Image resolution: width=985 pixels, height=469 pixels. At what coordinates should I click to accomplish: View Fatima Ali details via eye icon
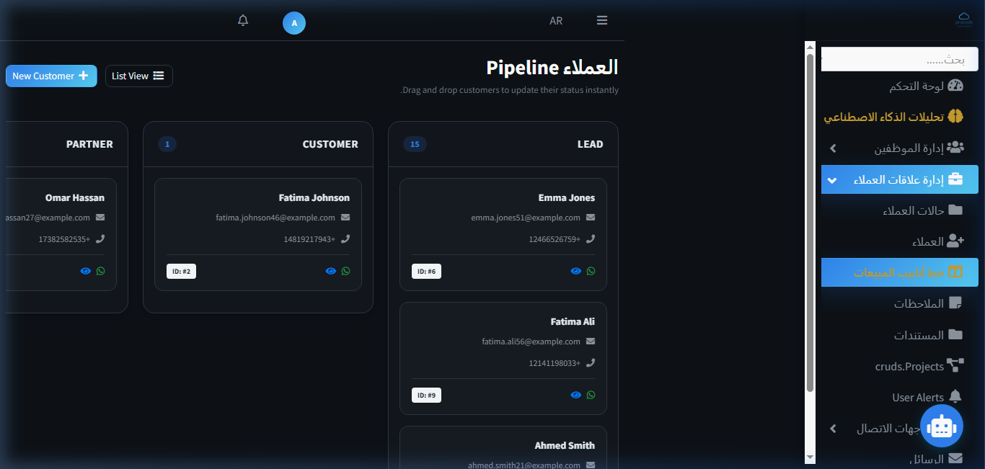[576, 395]
